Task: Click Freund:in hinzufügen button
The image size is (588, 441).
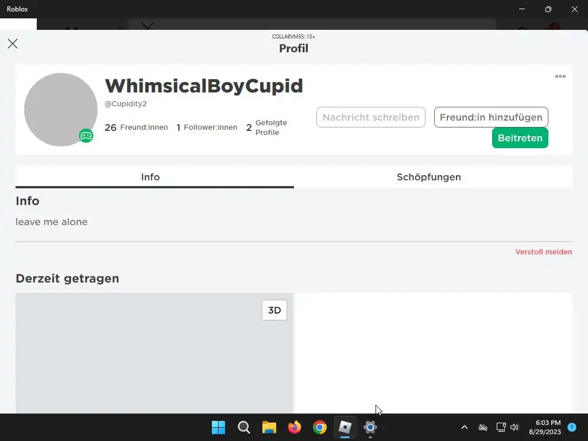Action: point(491,117)
